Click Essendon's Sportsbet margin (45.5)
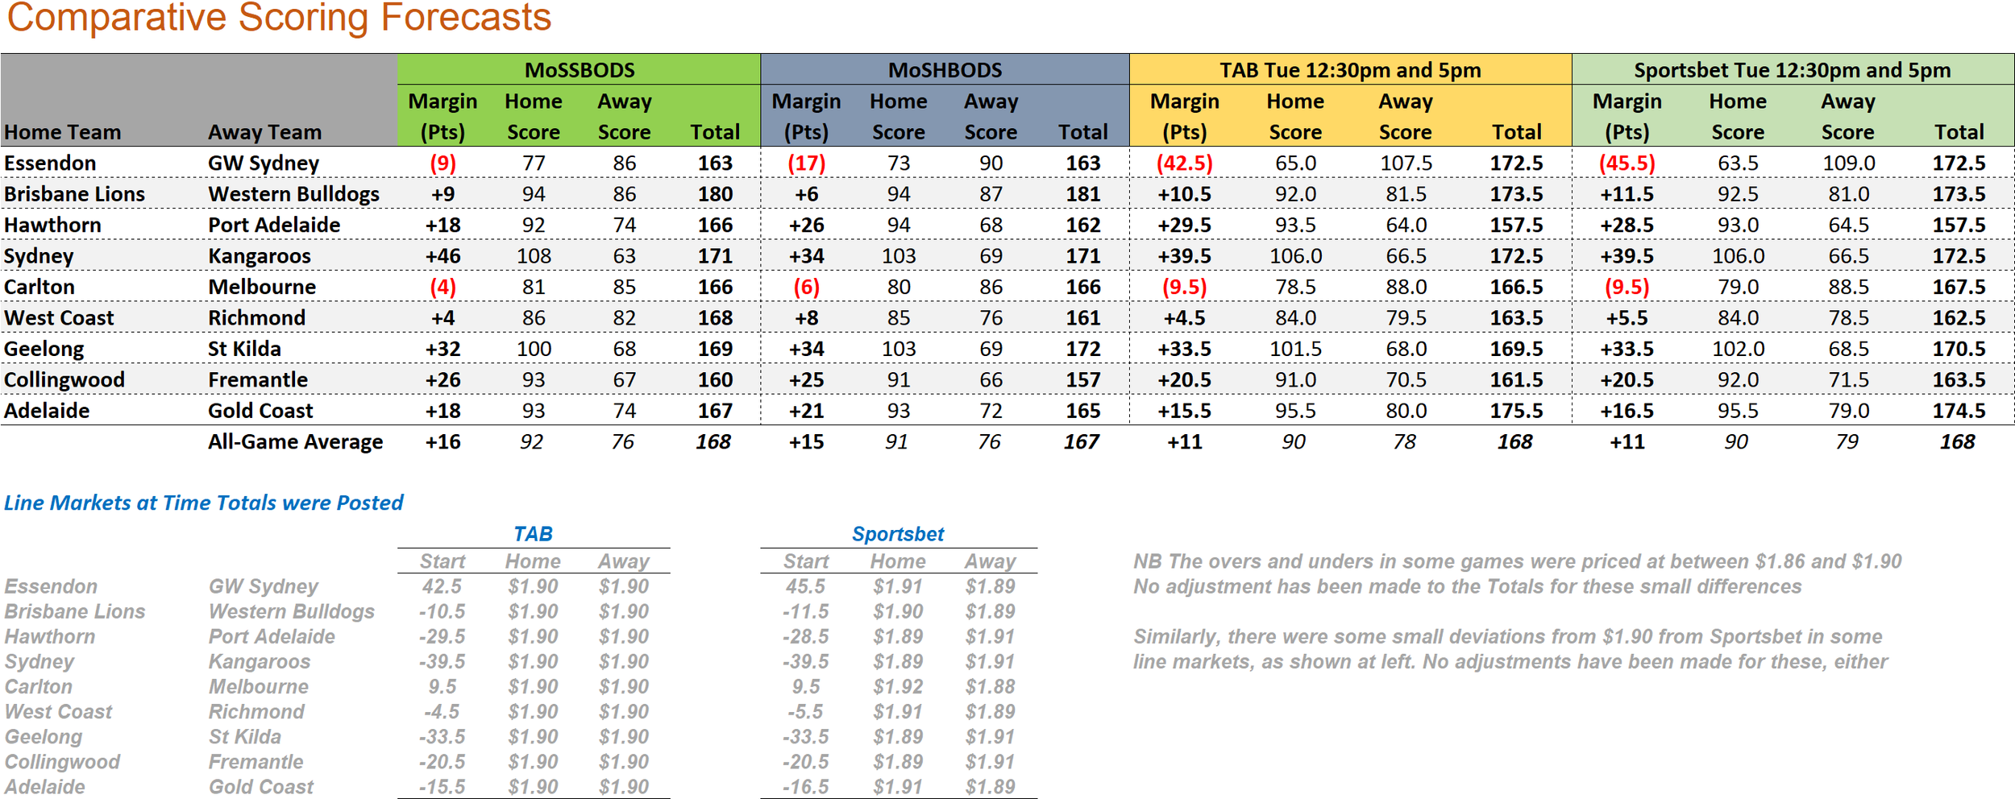 [x=1627, y=164]
